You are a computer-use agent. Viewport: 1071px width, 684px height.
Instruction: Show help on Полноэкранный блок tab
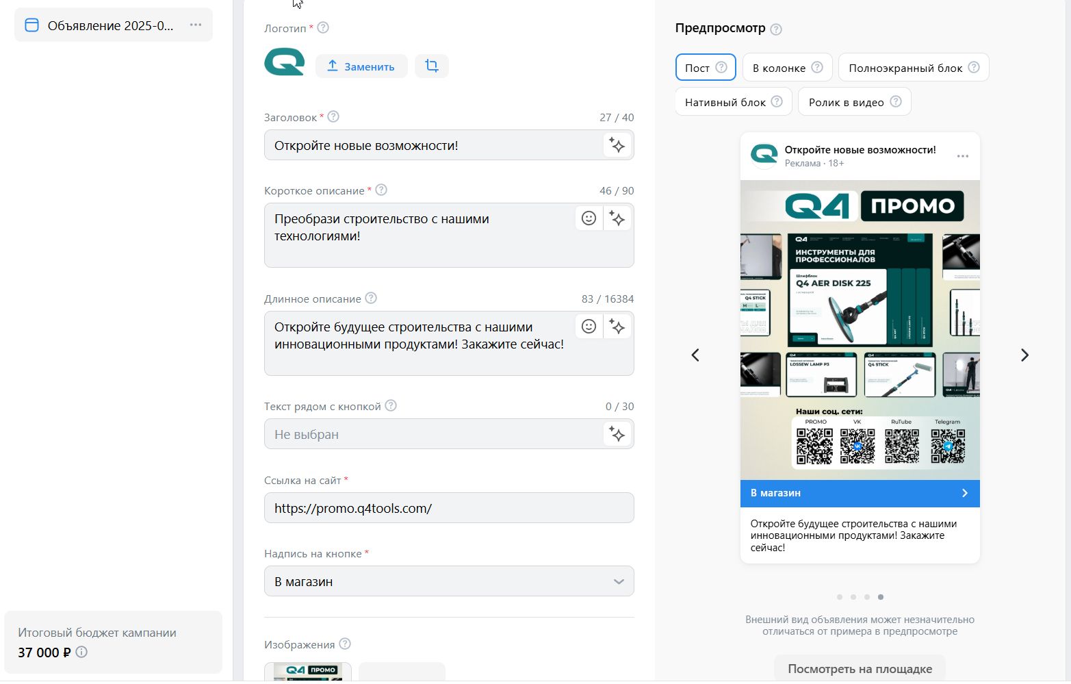[974, 67]
